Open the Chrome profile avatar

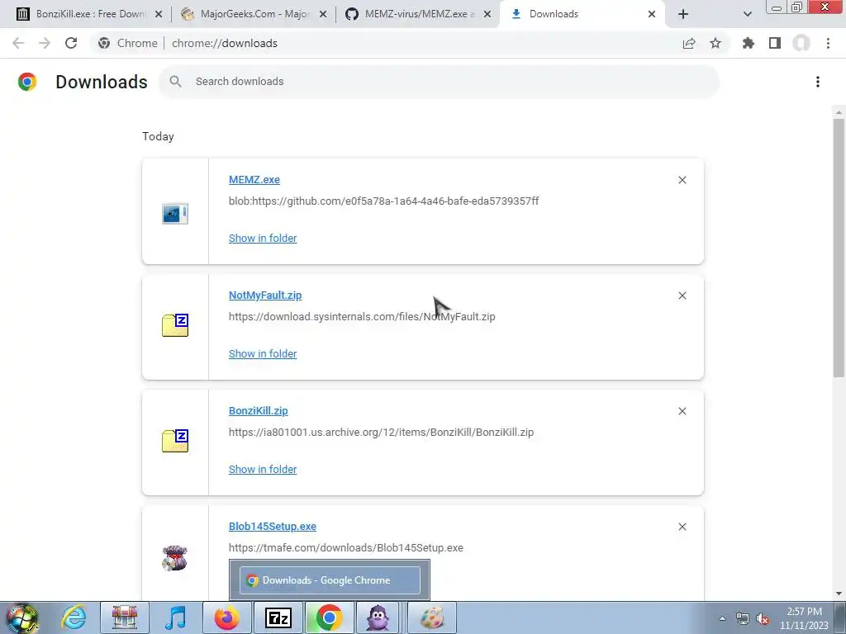[x=801, y=43]
